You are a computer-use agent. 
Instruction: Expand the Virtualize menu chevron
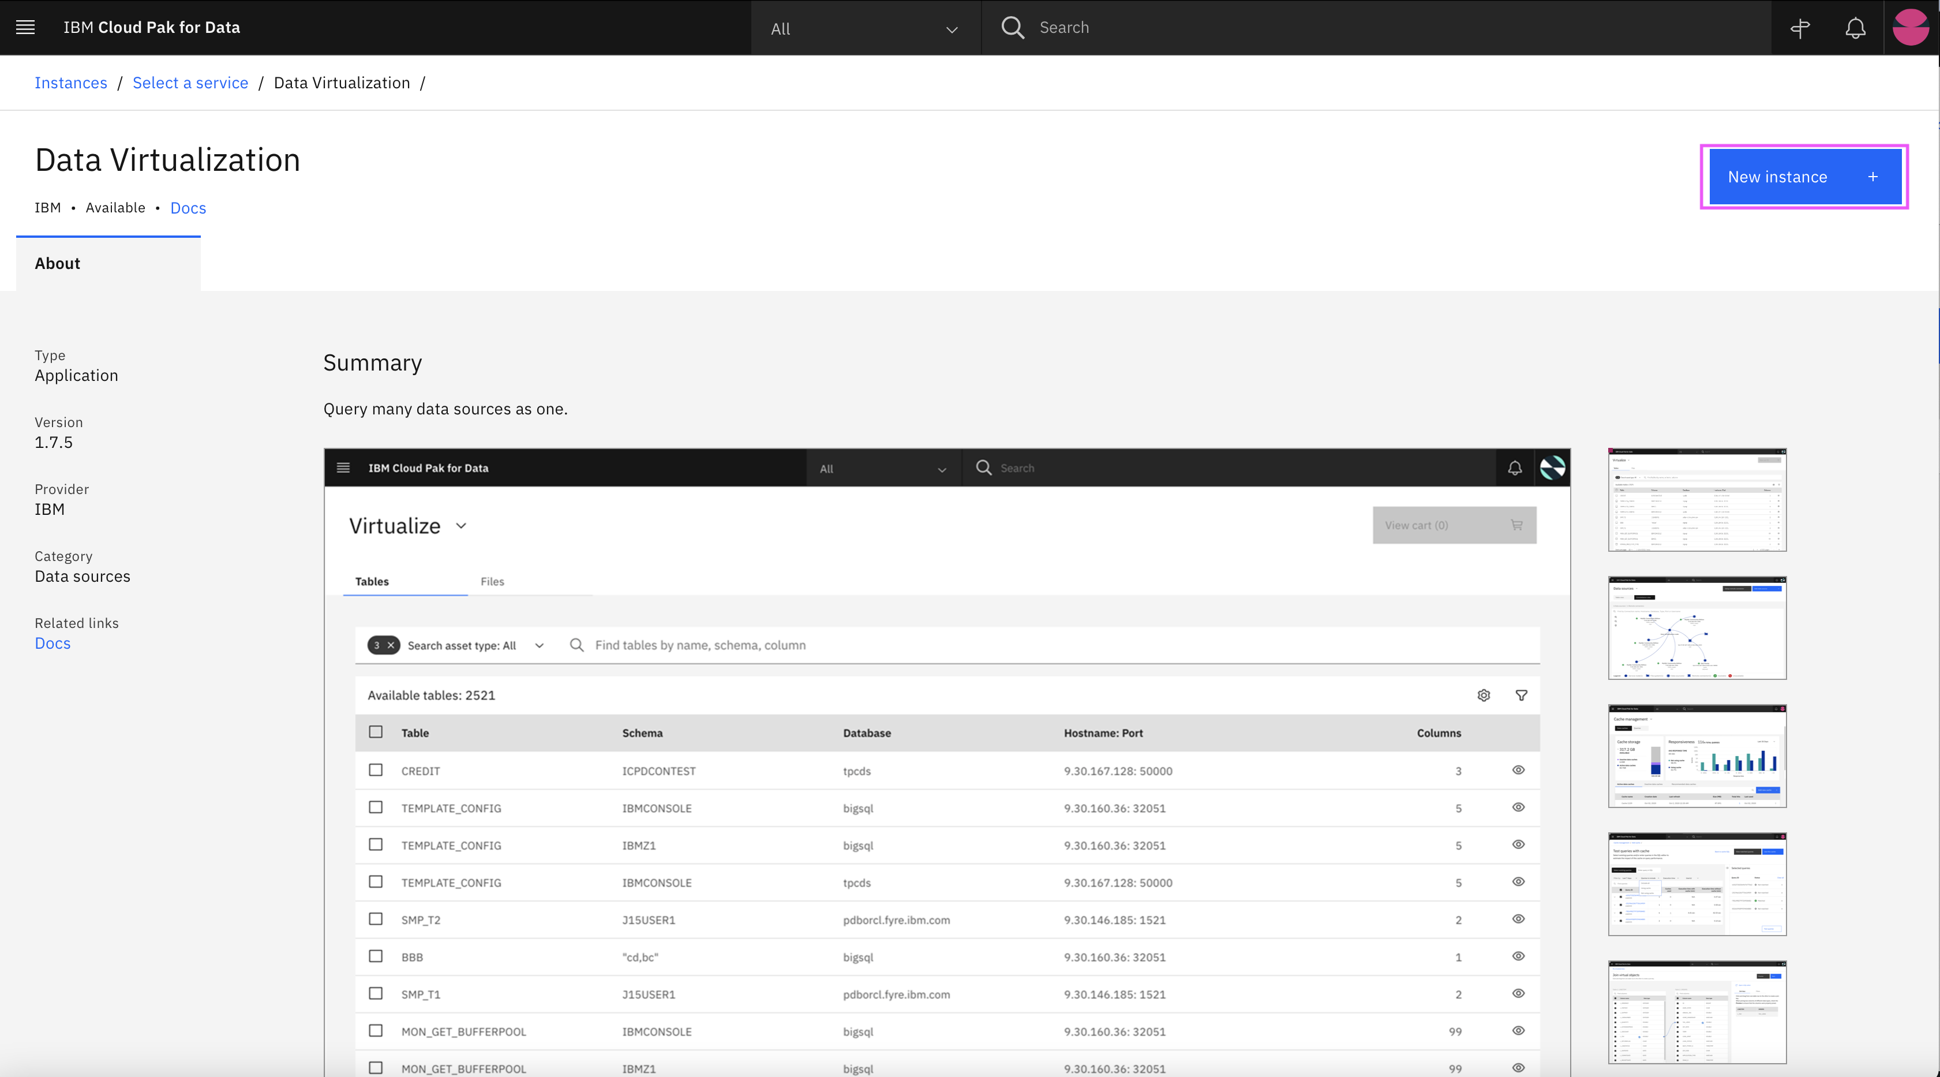point(462,526)
